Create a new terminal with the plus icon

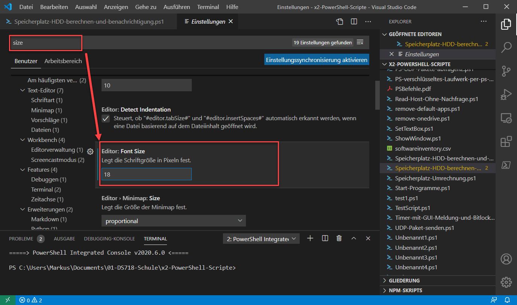pos(310,238)
